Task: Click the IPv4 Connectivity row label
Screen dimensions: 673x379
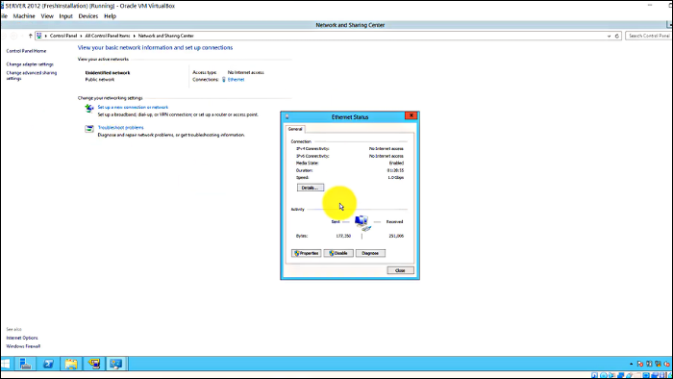Action: tap(312, 148)
